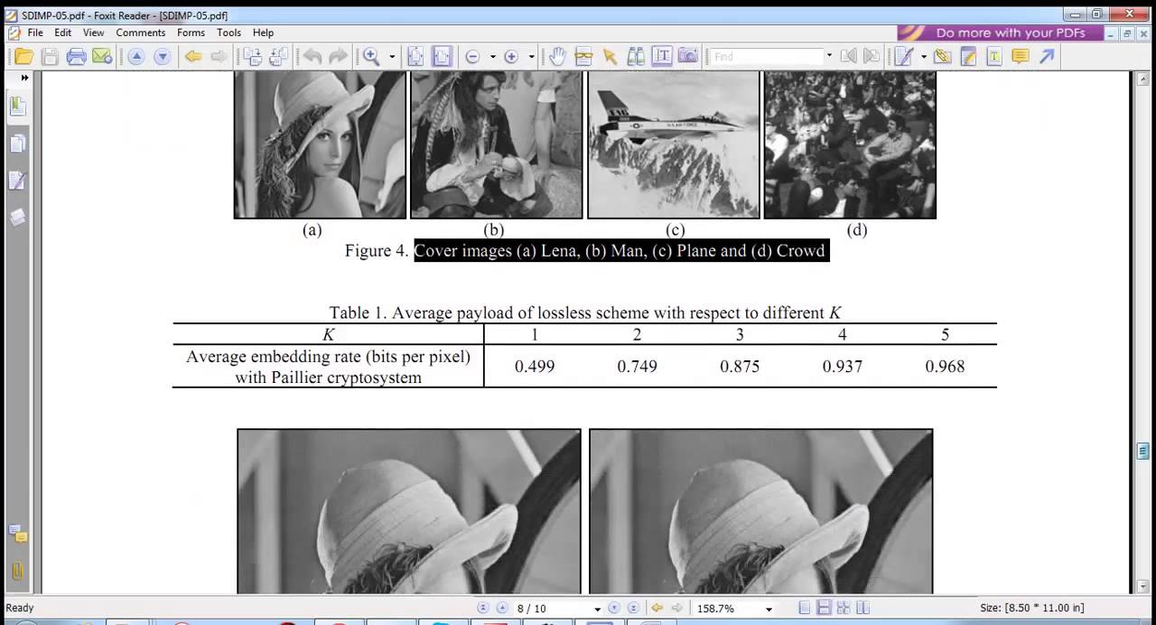Go to previous page with up arrow
This screenshot has height=625, width=1156.
(135, 57)
